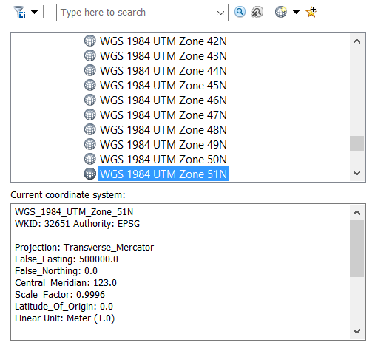Click coordinate list scroll down arrow
This screenshot has height=351, width=375.
click(x=357, y=173)
